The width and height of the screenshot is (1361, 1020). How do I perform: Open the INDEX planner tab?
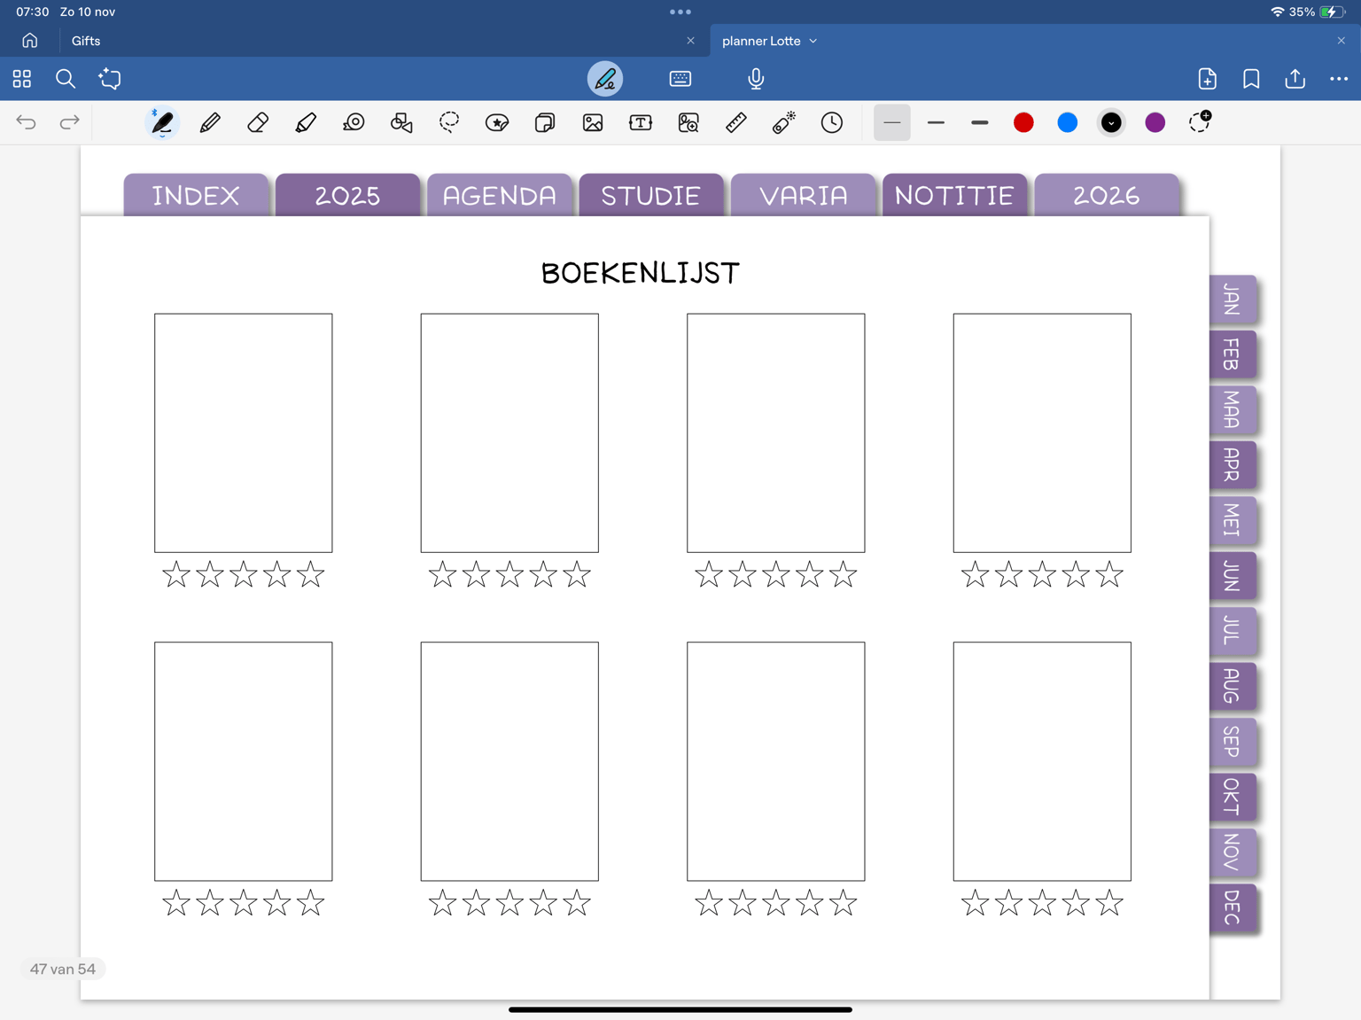196,195
